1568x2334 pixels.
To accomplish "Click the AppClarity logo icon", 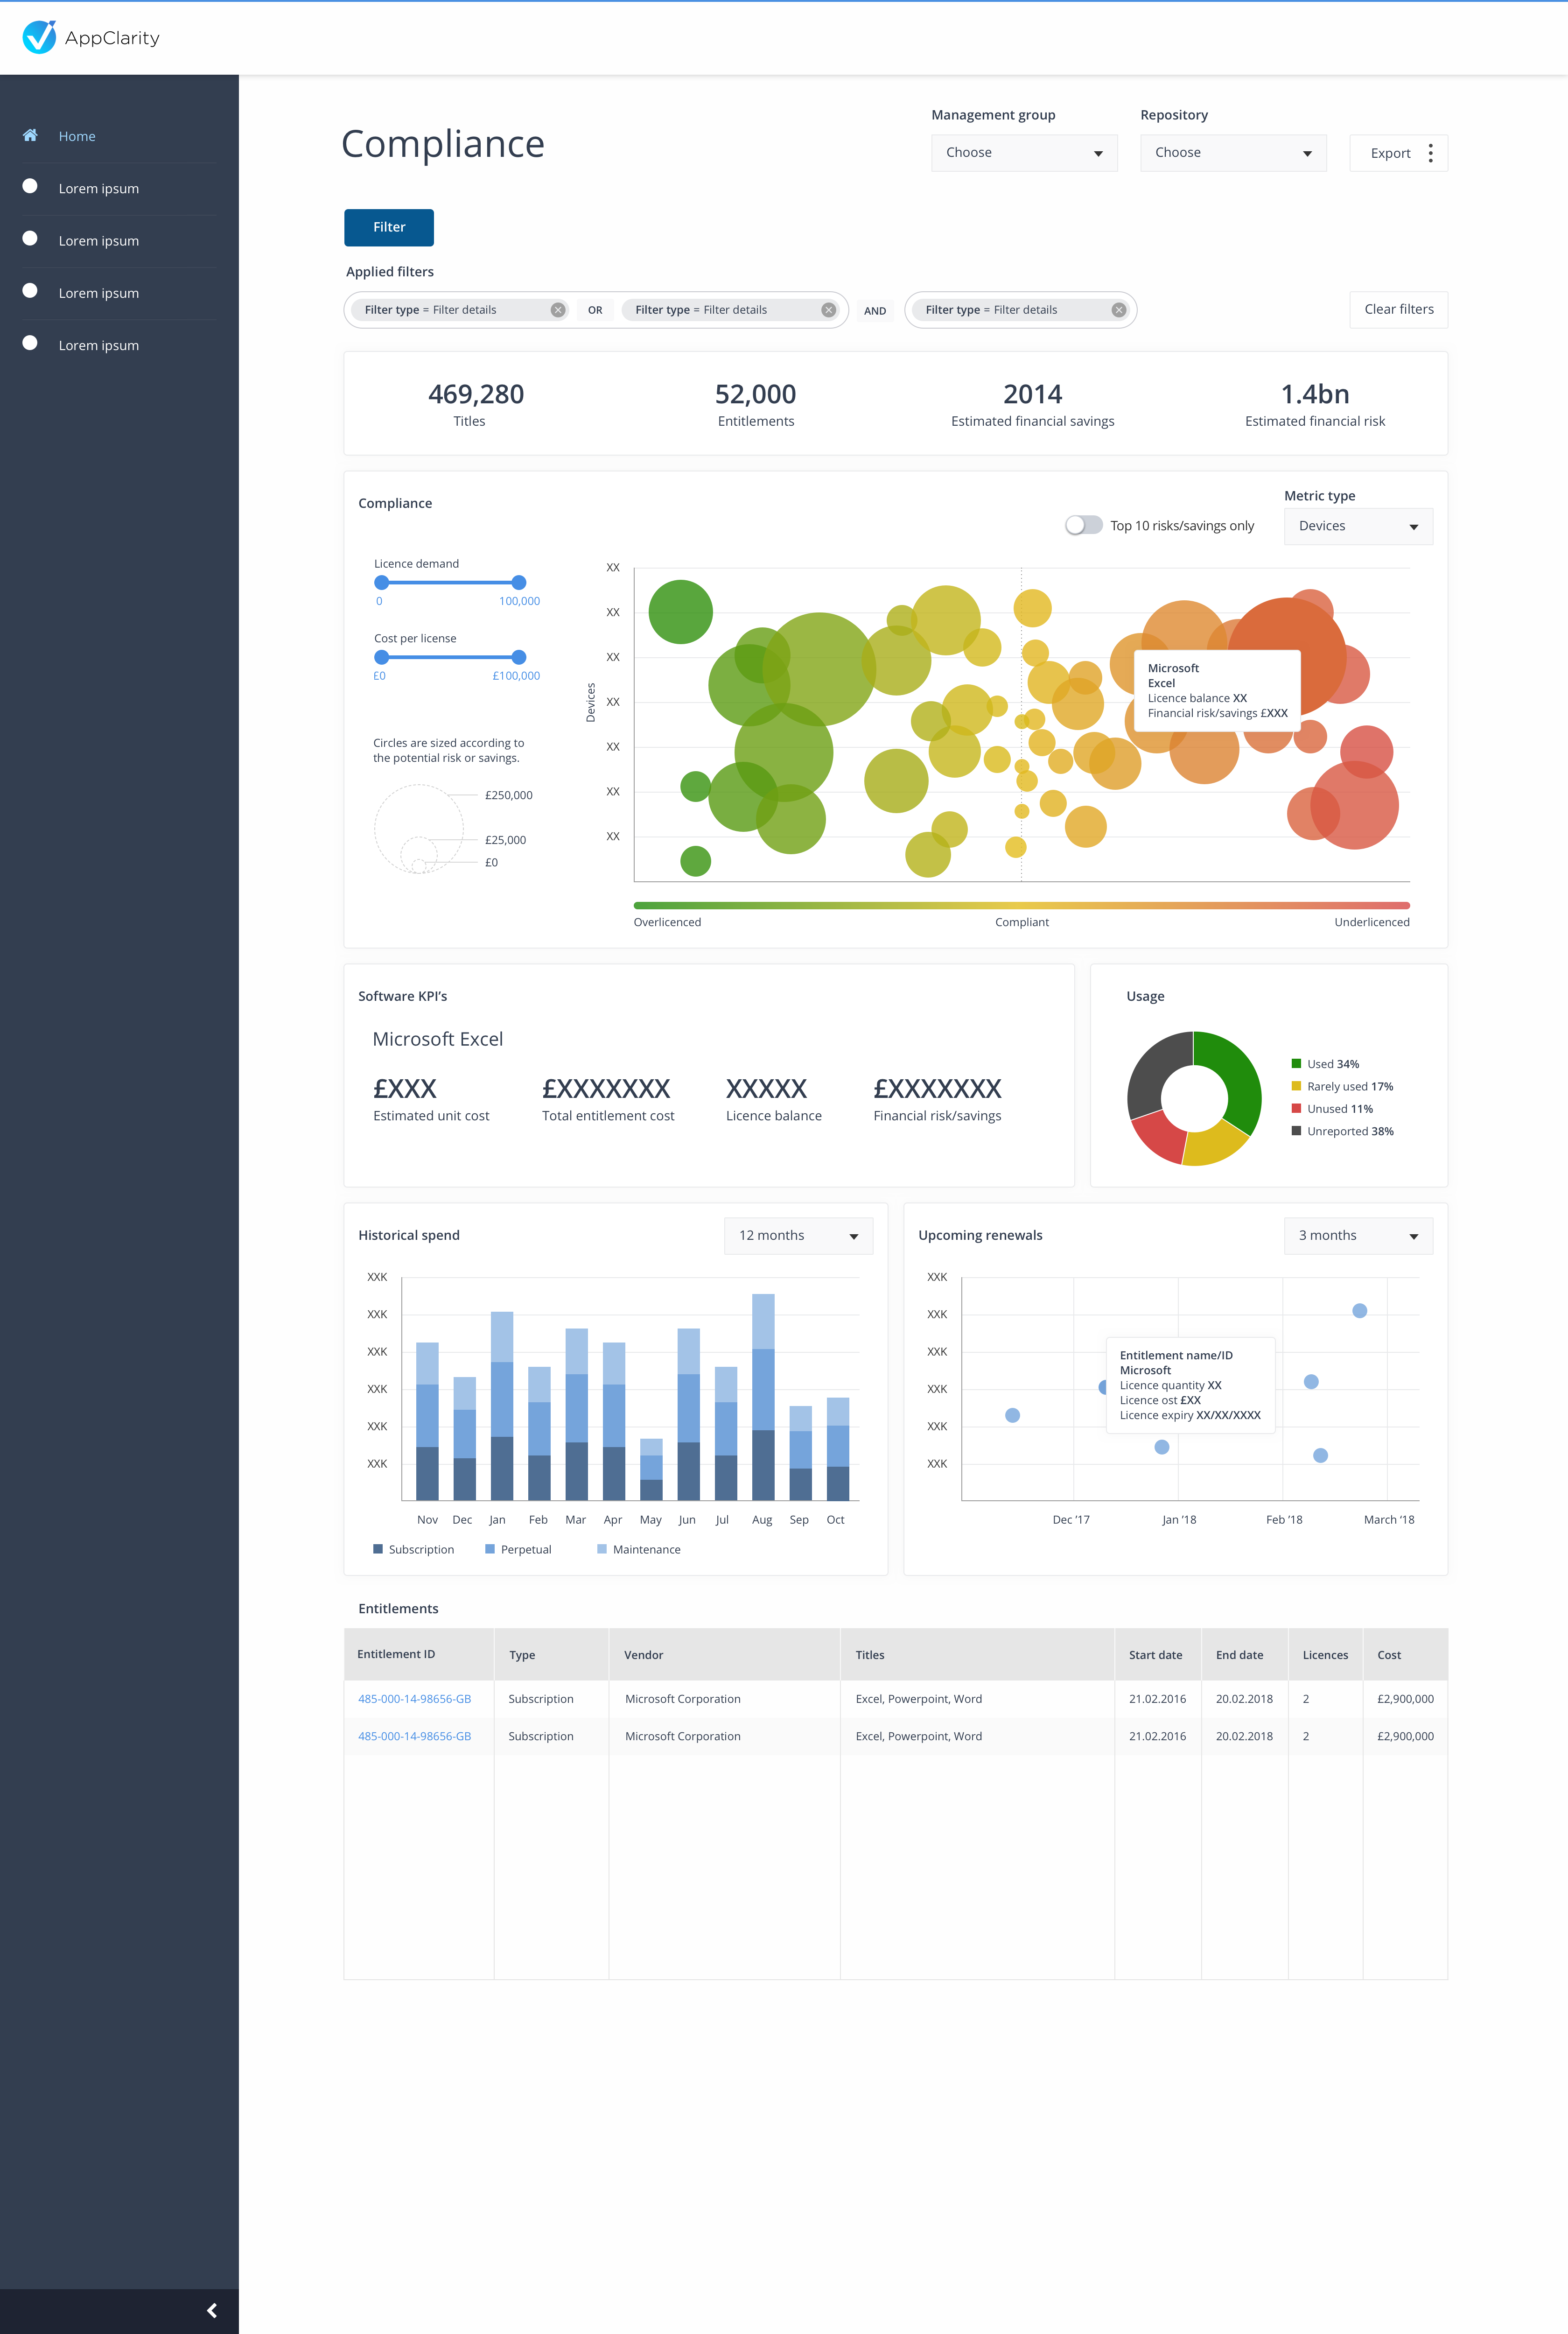I will click(x=39, y=37).
